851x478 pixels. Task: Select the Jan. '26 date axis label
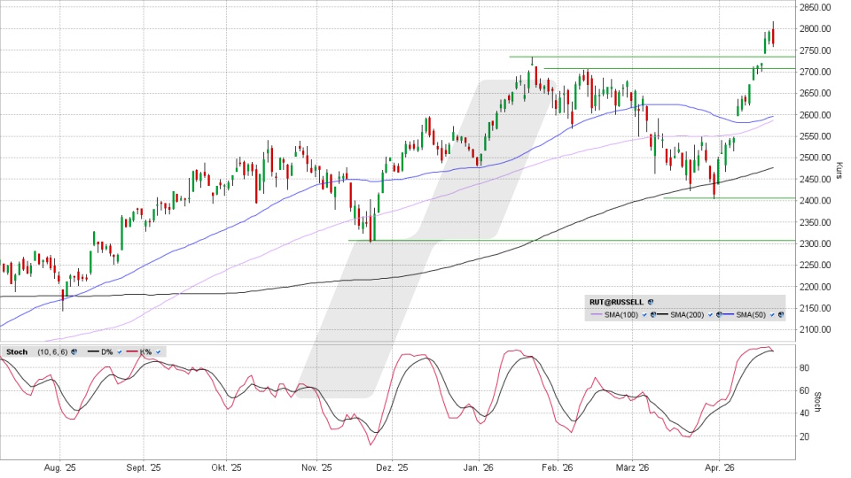click(x=478, y=467)
